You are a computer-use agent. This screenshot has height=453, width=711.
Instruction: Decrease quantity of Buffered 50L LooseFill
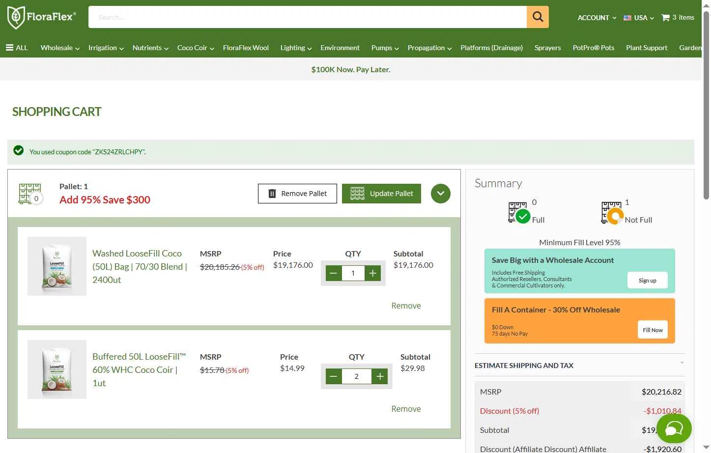coord(334,376)
